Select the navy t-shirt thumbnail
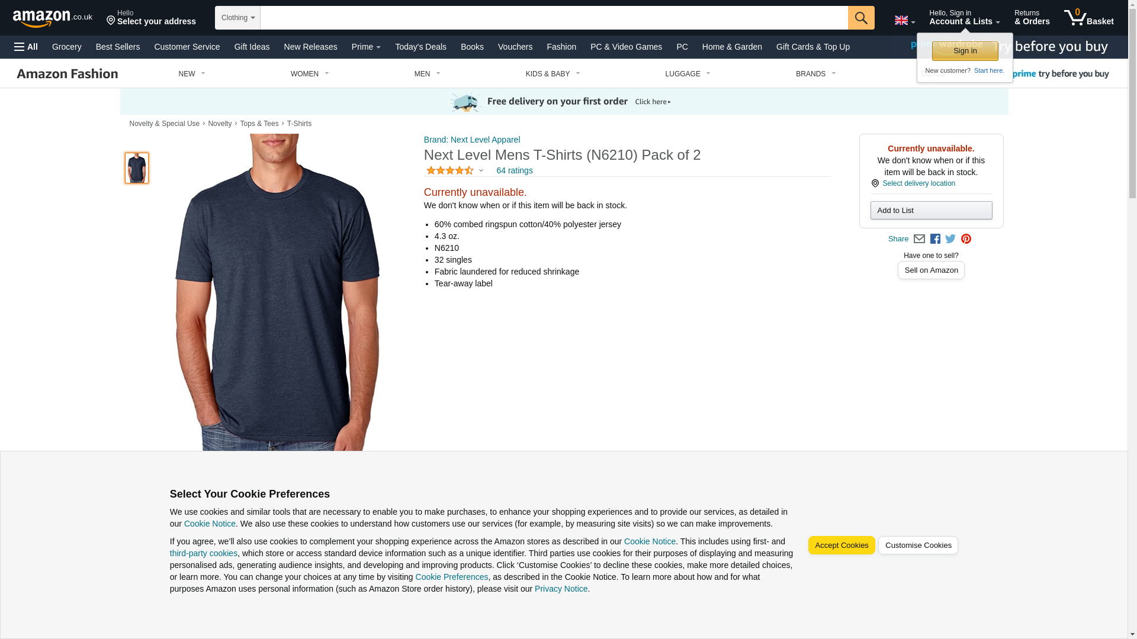 (x=137, y=168)
